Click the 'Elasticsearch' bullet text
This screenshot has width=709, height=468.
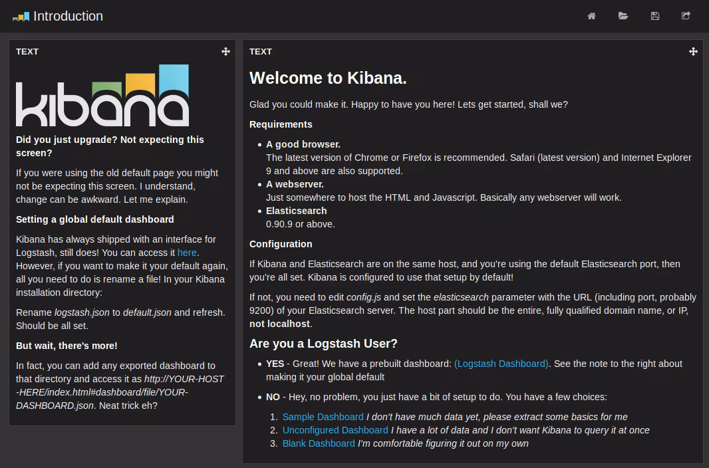[x=296, y=211]
